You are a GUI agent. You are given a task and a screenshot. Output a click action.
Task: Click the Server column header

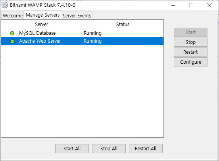[x=42, y=25]
